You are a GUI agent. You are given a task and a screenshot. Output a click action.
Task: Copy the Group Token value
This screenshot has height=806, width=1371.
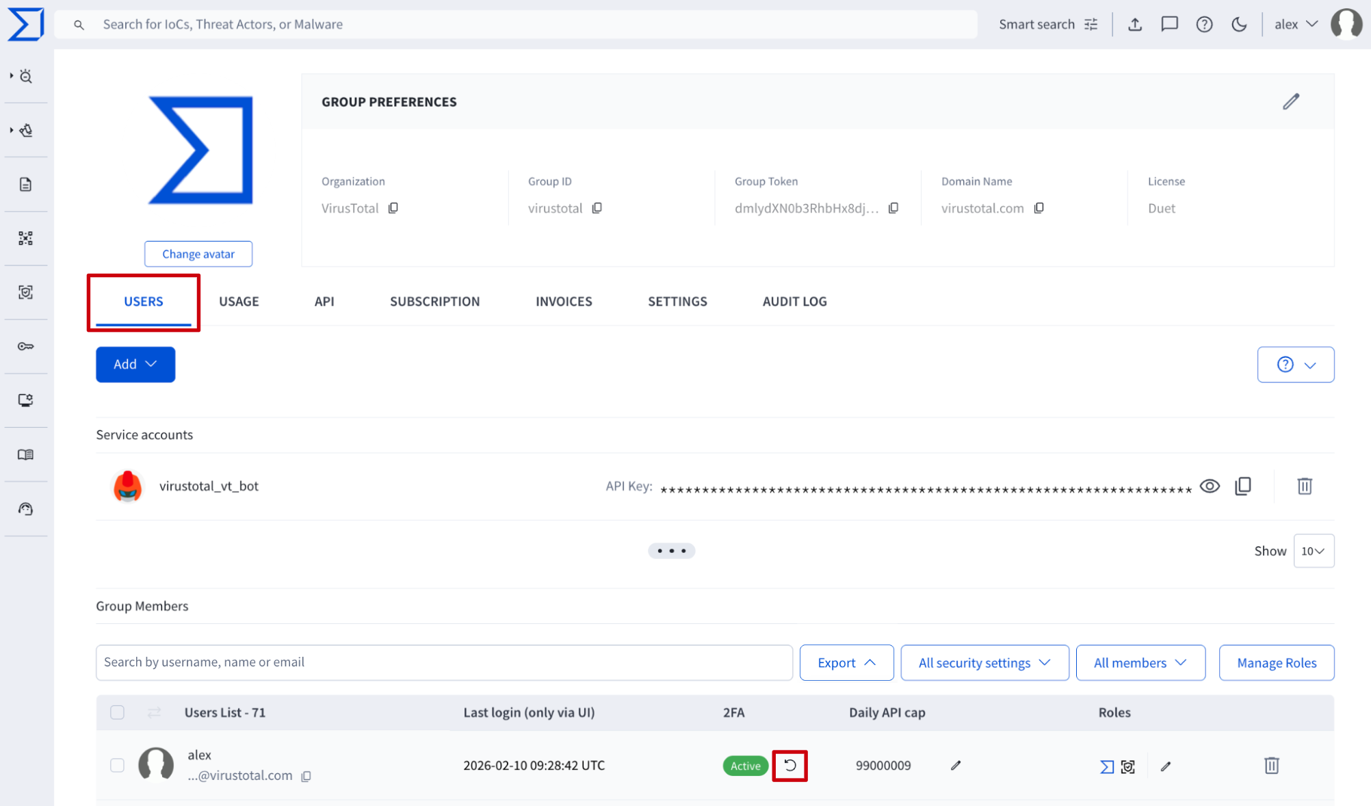pyautogui.click(x=893, y=208)
